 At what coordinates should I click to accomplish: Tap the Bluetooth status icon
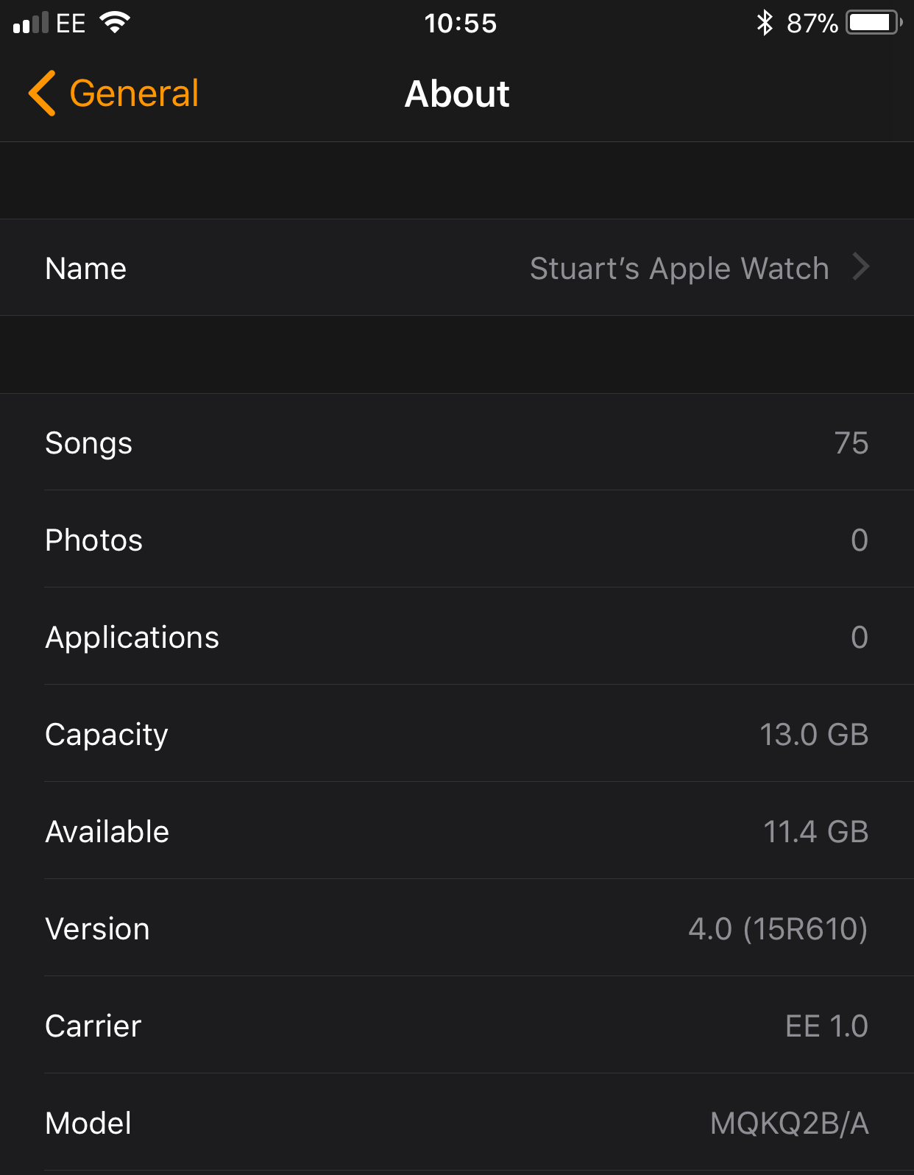tap(765, 23)
